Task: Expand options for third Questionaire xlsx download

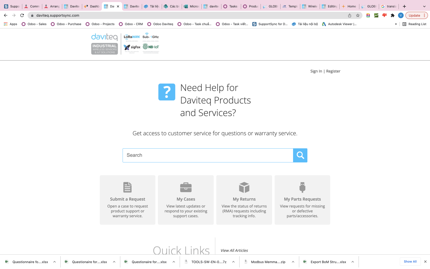Action: coord(174,262)
